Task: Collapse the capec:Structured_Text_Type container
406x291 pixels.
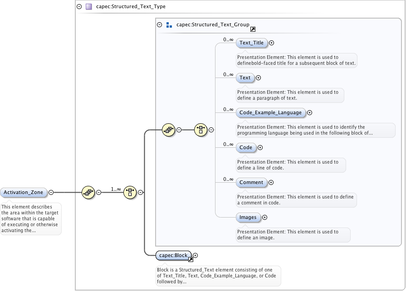Action: [79, 7]
